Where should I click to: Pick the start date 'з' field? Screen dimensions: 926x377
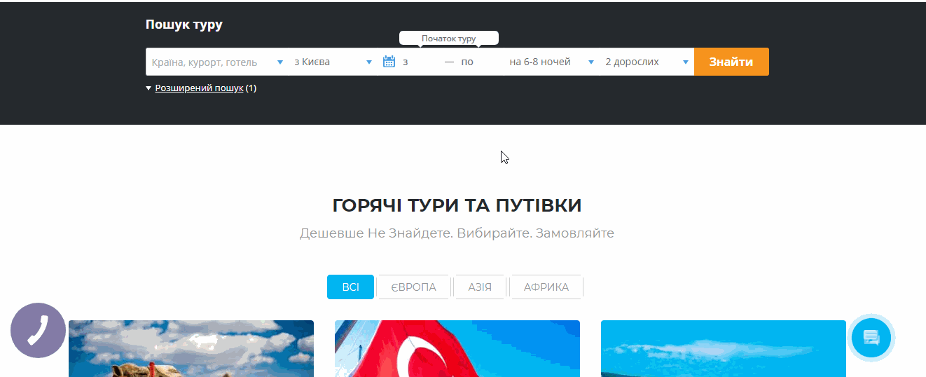422,62
